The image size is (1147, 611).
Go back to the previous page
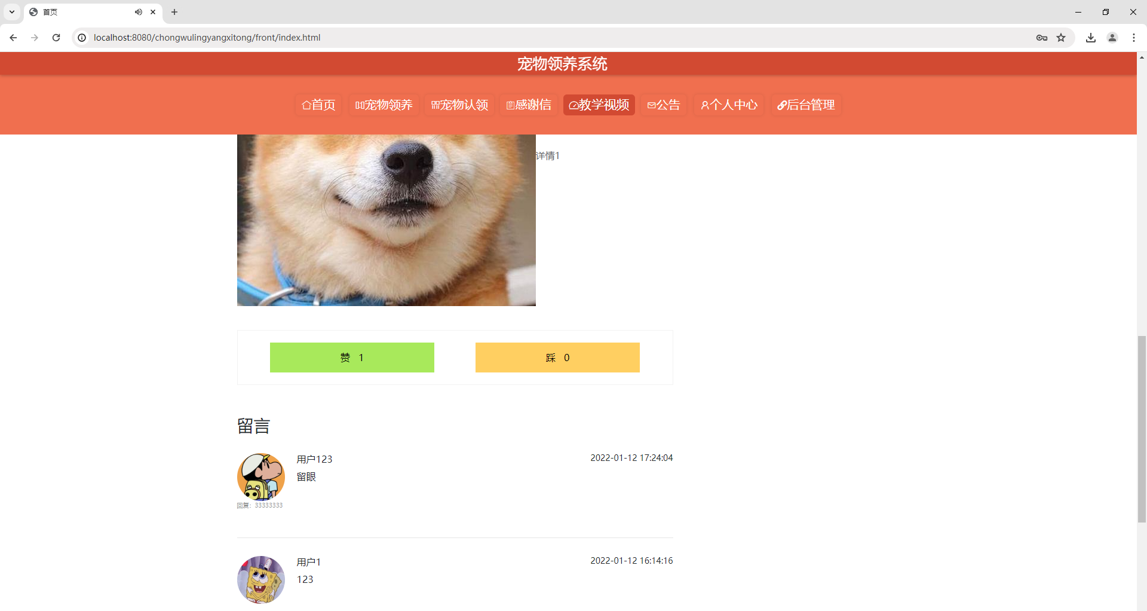tap(13, 38)
